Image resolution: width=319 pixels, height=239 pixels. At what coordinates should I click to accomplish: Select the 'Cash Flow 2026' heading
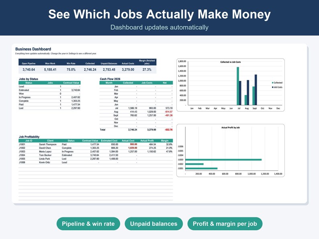point(110,79)
